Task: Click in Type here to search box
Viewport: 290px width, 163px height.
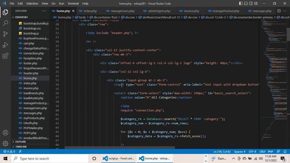Action: coord(50,158)
